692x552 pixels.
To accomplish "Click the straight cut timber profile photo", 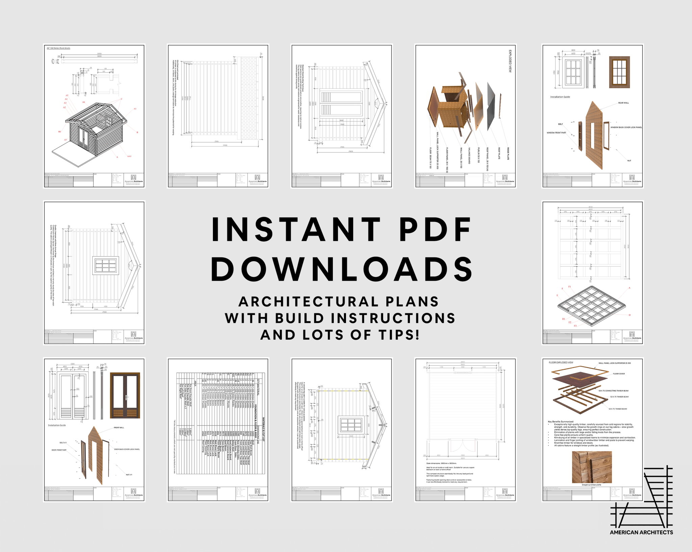I will point(592,467).
